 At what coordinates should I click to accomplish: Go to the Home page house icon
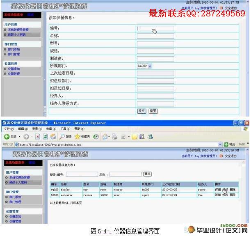pyautogui.click(x=53, y=137)
